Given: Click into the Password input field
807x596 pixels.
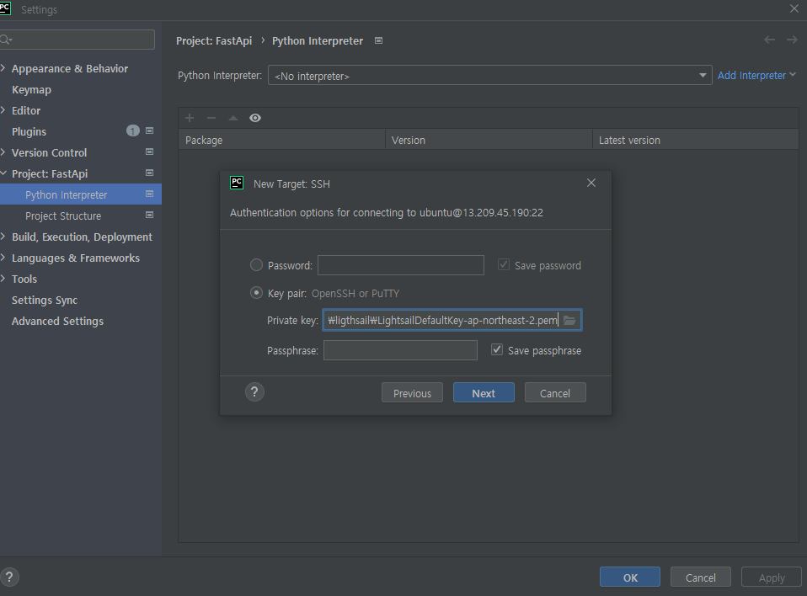Looking at the screenshot, I should pyautogui.click(x=400, y=265).
